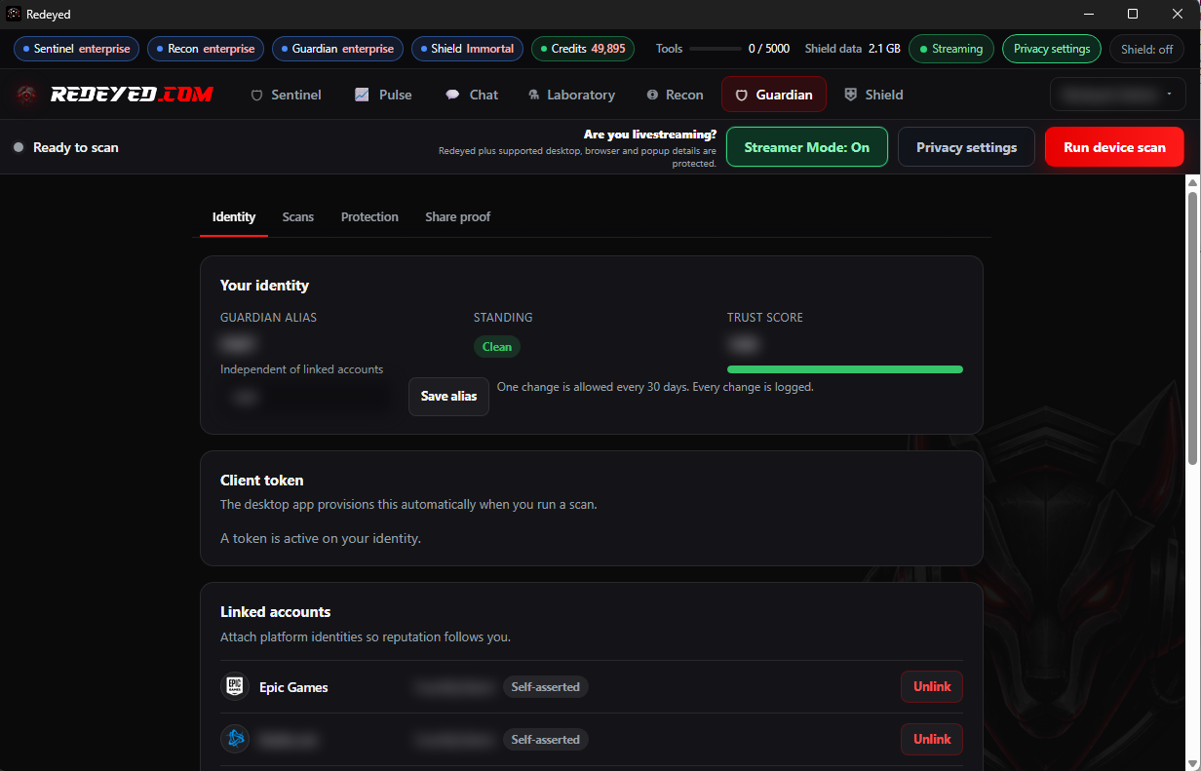
Task: Click the Epic Games logo icon
Action: (235, 686)
